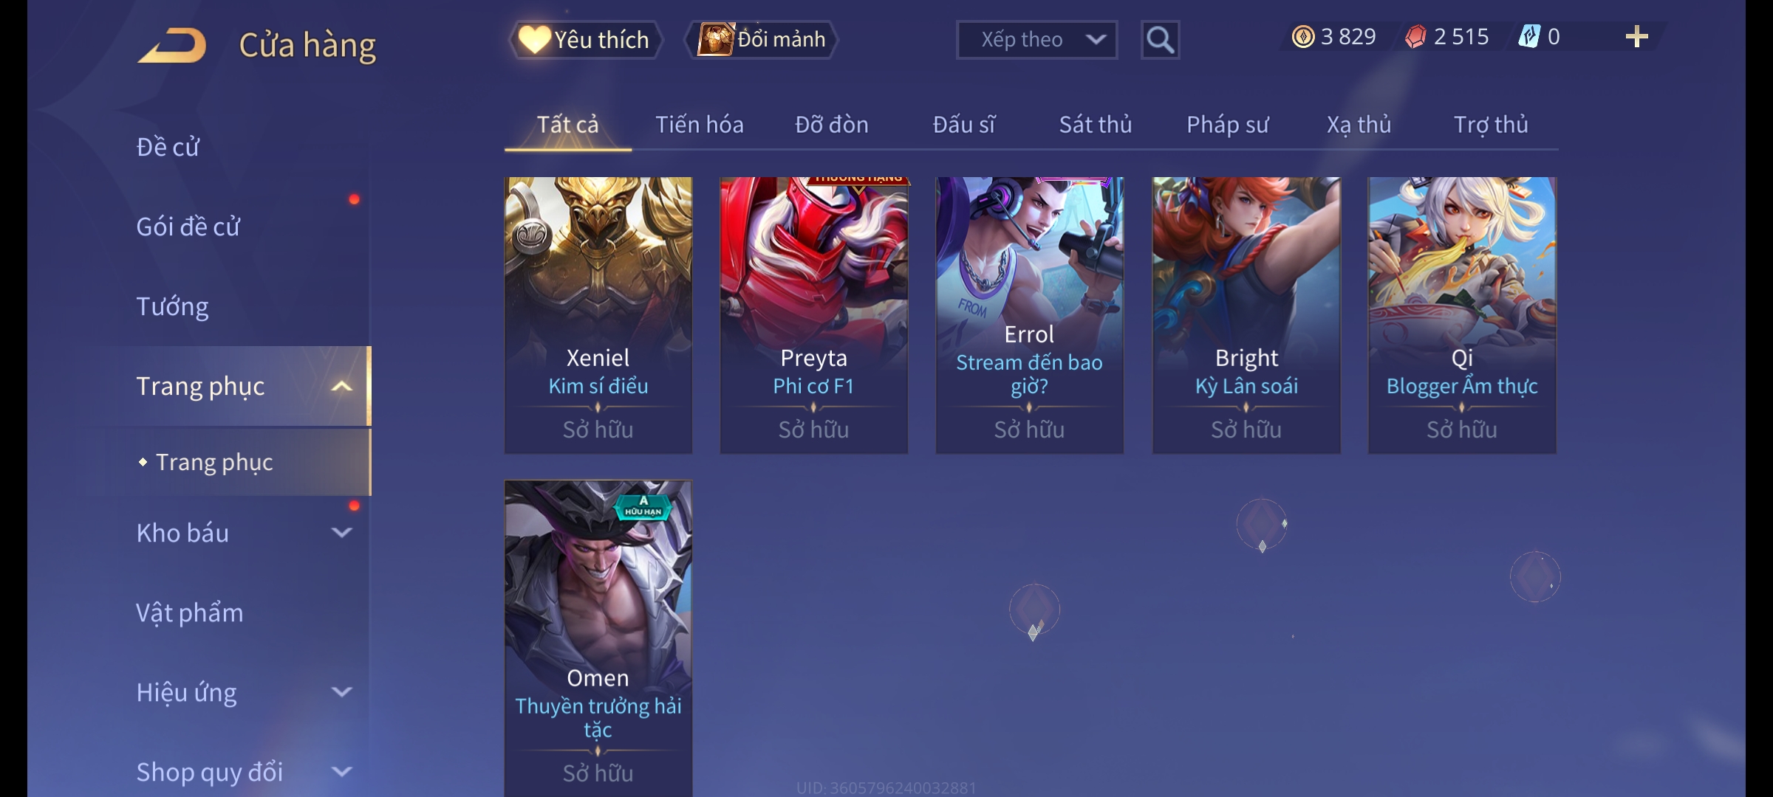This screenshot has height=797, width=1773.
Task: Select the Pháp sư category tab
Action: pos(1227,125)
